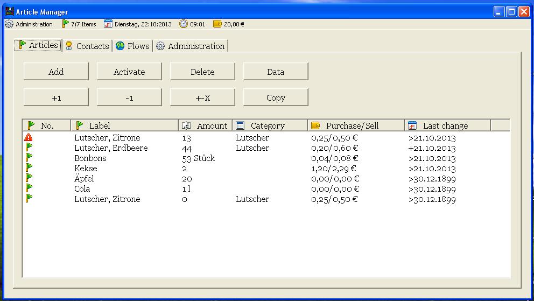The image size is (534, 301).
Task: Click the wallet icon beside 20,00 €
Action: (217, 24)
